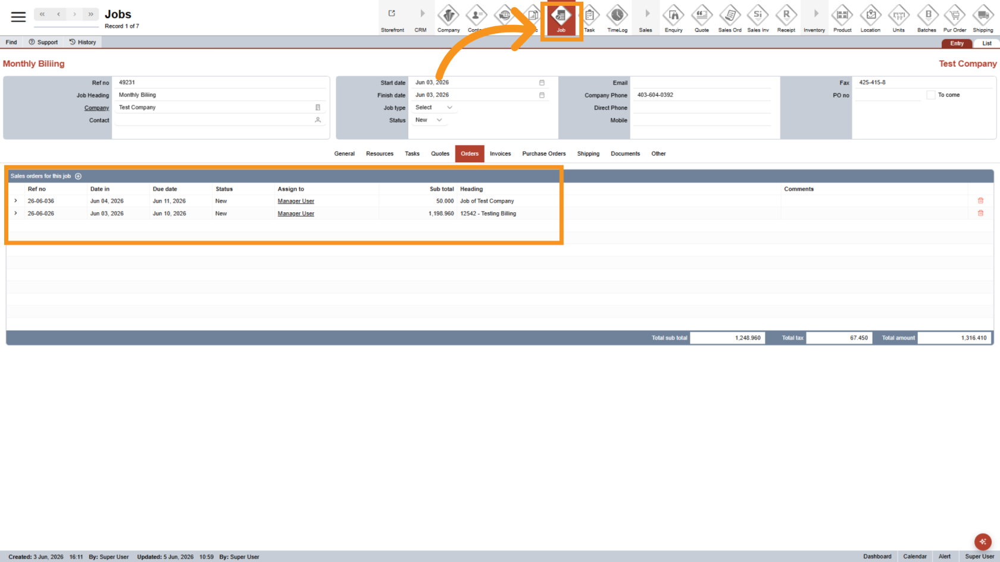The width and height of the screenshot is (1000, 562).
Task: Delete sales order 26-06-036
Action: point(980,201)
